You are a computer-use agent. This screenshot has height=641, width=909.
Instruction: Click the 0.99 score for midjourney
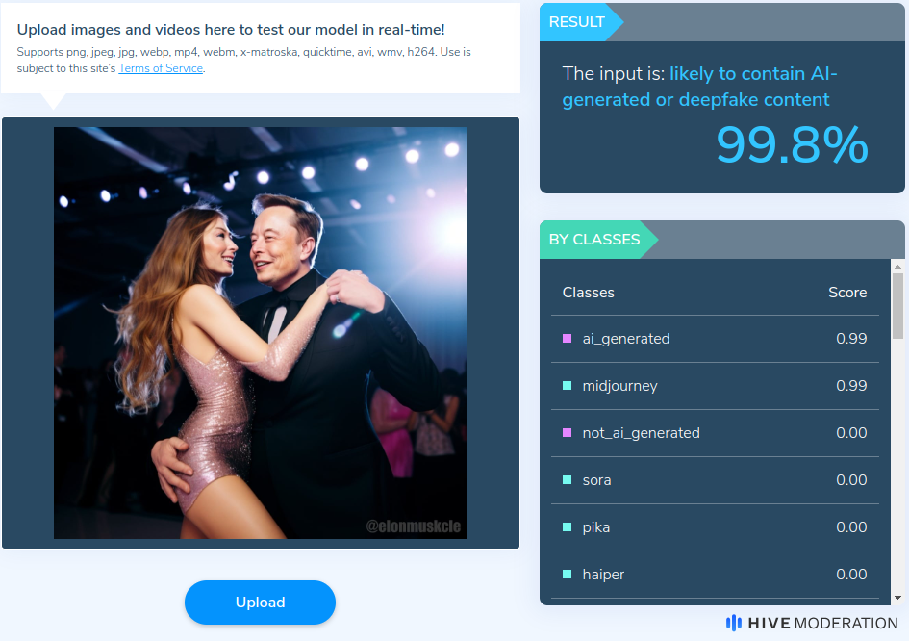pyautogui.click(x=851, y=386)
